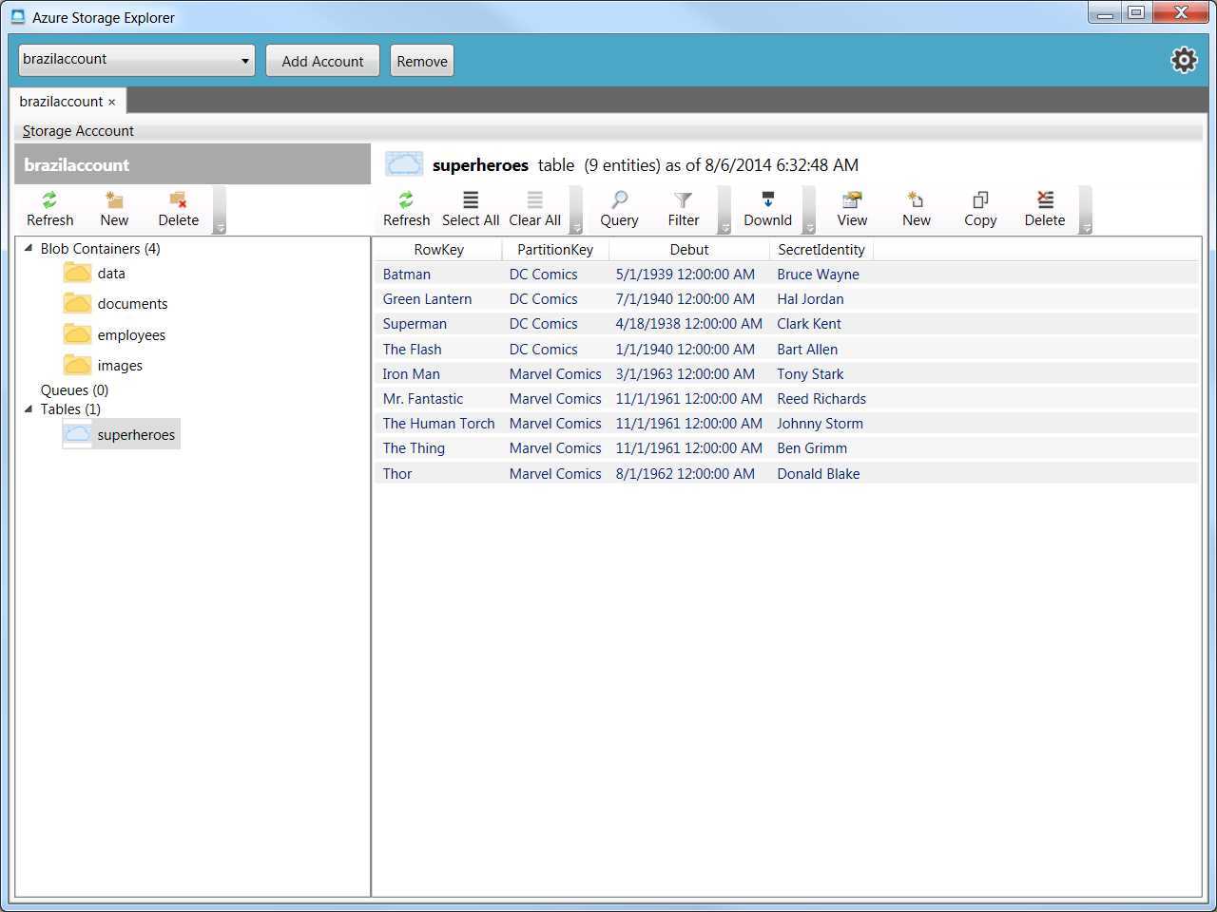Click the Donald Blake cell
This screenshot has height=912, width=1217.
tap(818, 474)
